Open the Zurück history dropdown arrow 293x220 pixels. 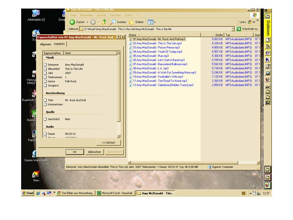[x=86, y=22]
